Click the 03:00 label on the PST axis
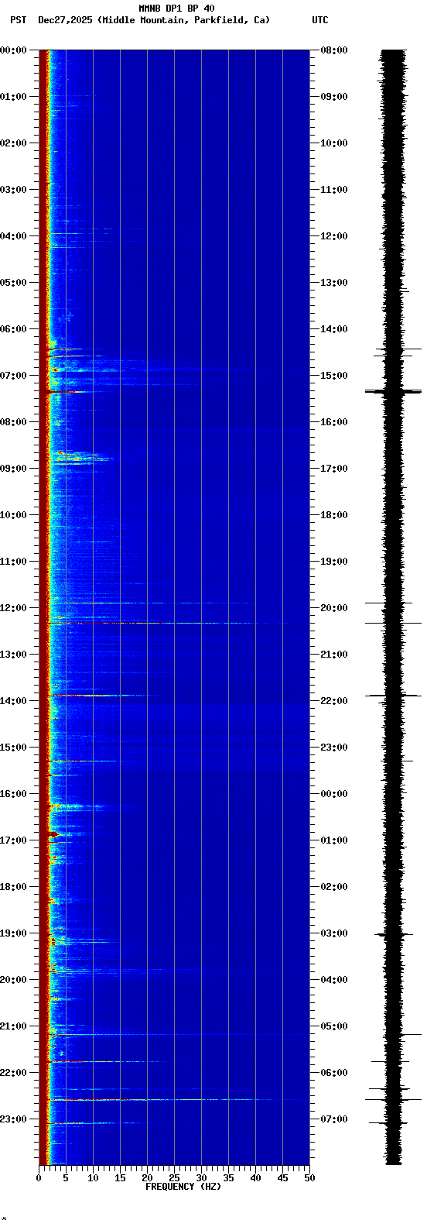This screenshot has width=427, height=1227. coord(13,190)
